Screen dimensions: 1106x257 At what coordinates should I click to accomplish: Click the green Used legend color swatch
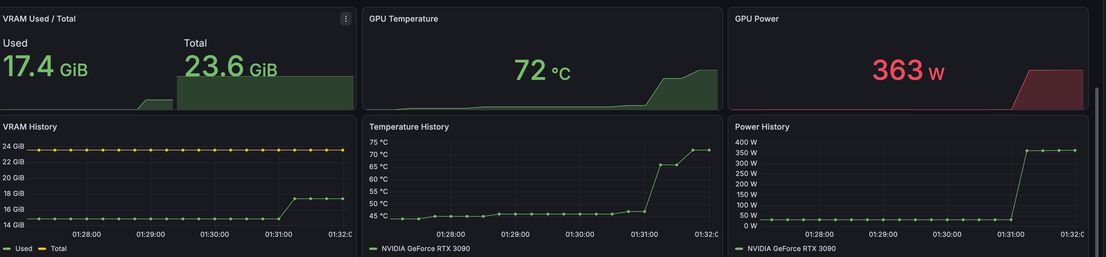(x=7, y=249)
